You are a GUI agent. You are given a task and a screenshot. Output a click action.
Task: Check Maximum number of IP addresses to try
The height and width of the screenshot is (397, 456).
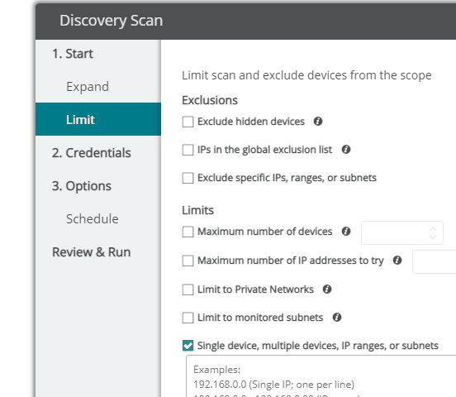coord(188,261)
